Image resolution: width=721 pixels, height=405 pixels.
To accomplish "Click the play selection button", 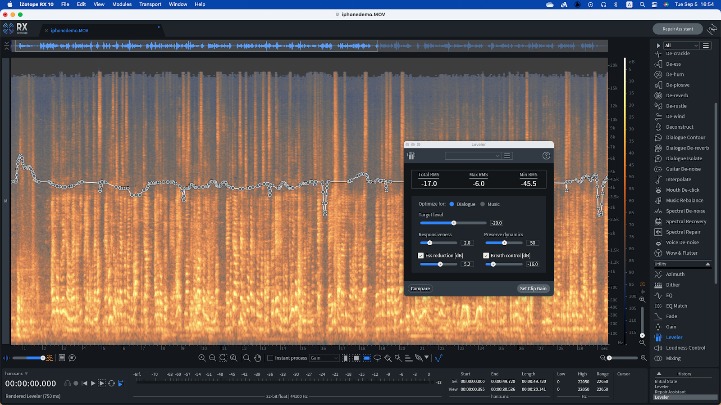I will pos(102,383).
